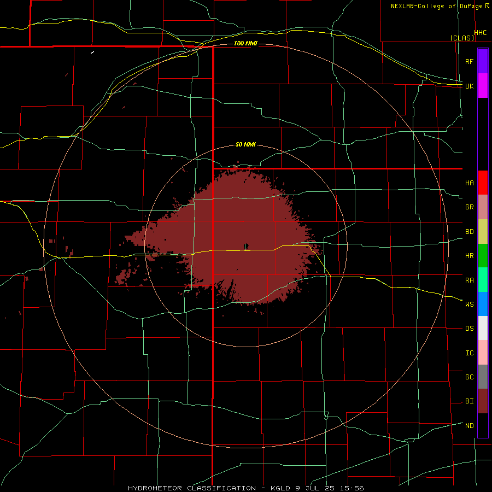This screenshot has width=492, height=492.
Task: Click the WS blue legend swatch
Action: coord(483,304)
